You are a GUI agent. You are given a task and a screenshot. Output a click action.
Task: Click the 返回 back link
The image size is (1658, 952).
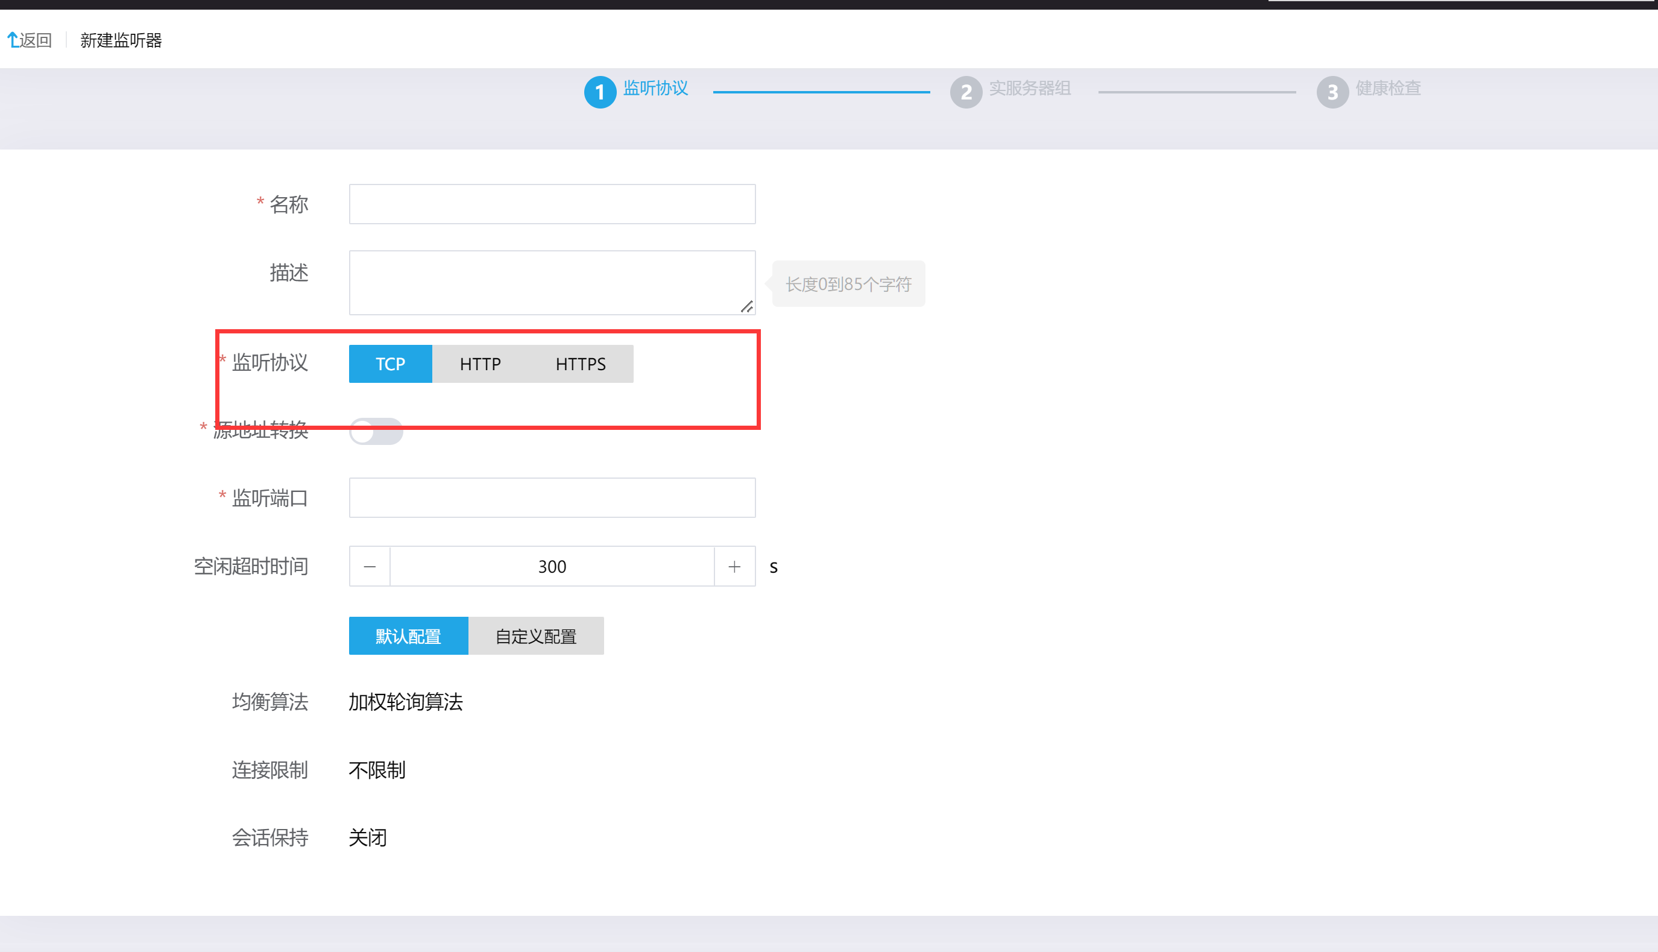(x=36, y=40)
